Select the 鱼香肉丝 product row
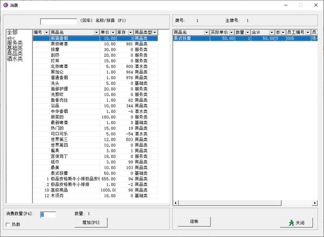This screenshot has height=237, width=324. (96, 100)
